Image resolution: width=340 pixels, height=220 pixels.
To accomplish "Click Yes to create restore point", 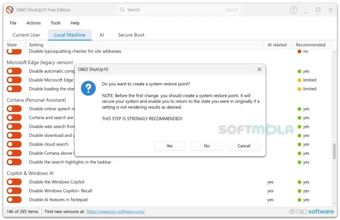I will click(x=169, y=146).
